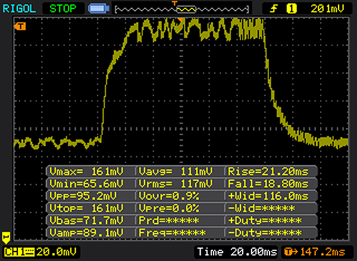Viewport: 357px width, 261px height.
Task: Open the 20.0mV vertical scale setting
Action: click(50, 252)
